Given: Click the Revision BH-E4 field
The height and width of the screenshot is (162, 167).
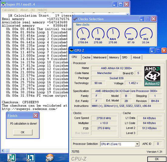Looking at the screenshot, I should (155, 101).
